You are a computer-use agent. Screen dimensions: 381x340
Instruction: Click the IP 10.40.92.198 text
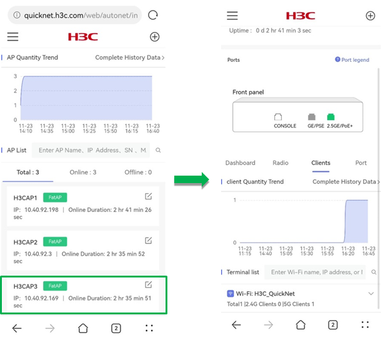pos(36,210)
